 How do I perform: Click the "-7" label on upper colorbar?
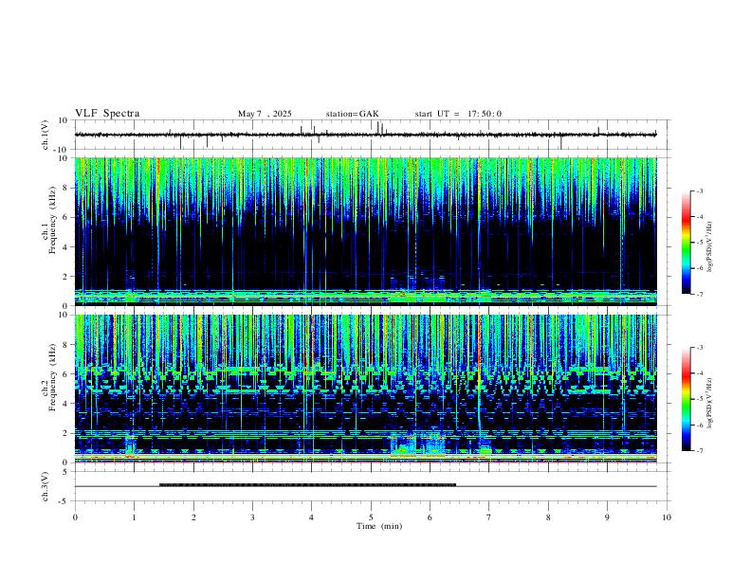click(700, 295)
